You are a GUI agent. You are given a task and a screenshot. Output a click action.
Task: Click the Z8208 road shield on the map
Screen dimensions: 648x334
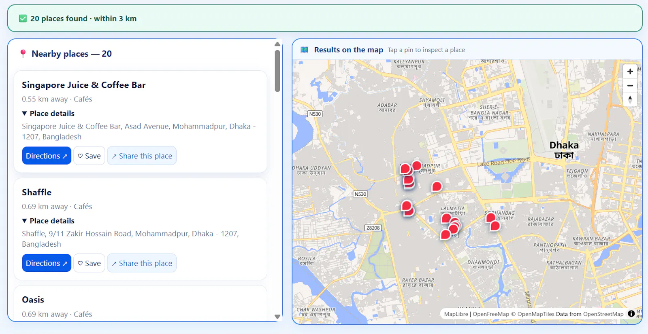point(373,228)
